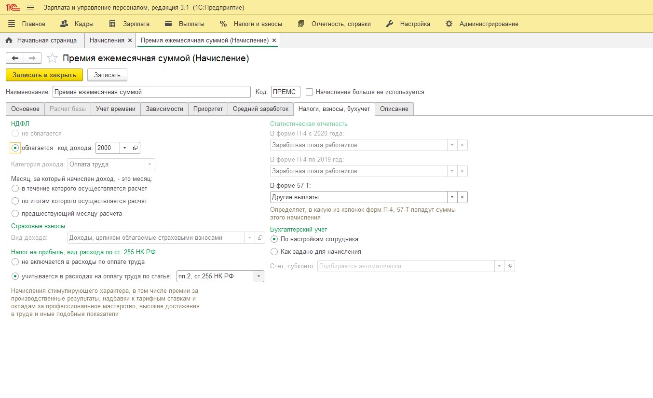Expand the 'В форме 57-Т' dropdown

452,197
